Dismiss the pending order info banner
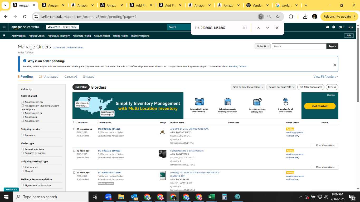 [x=334, y=65]
